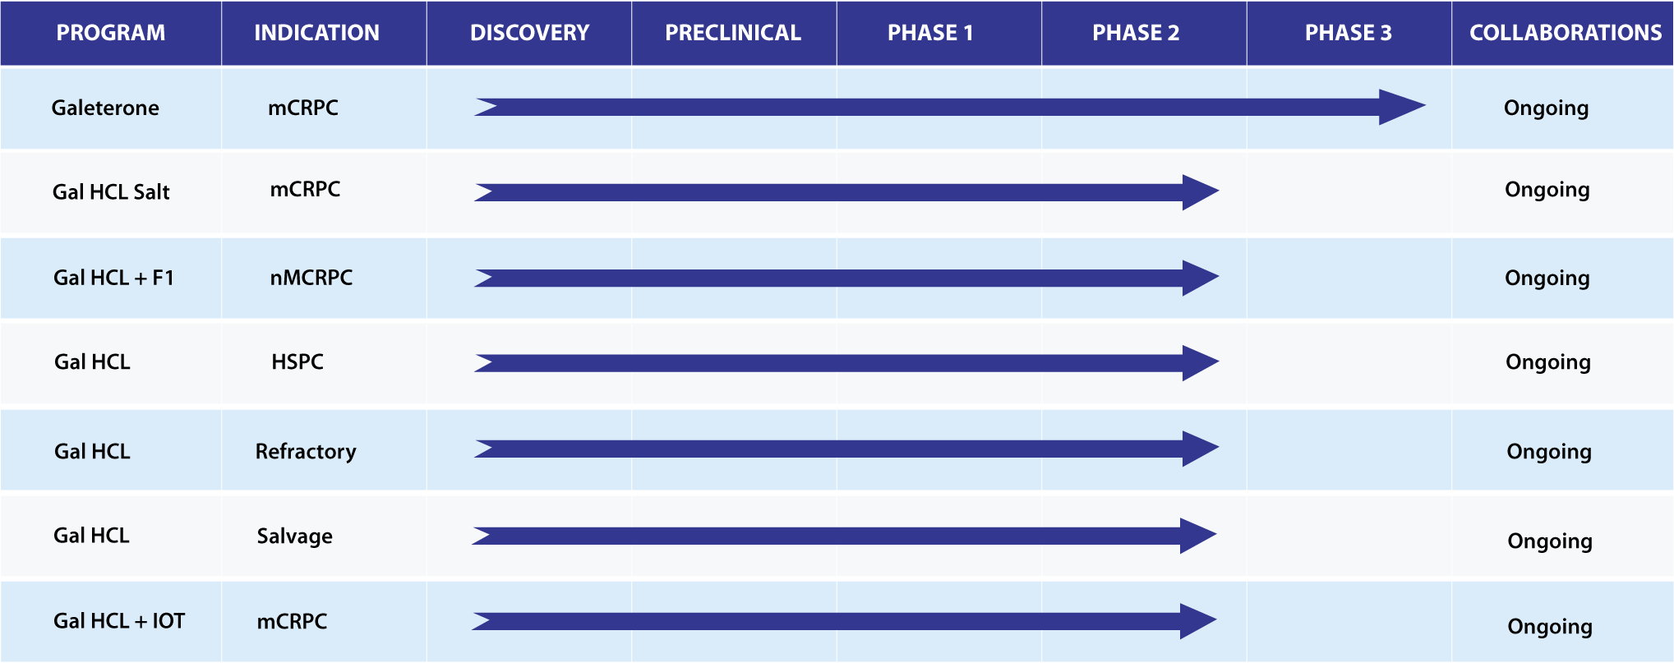Click the Ongoing status for Galeterone
Image resolution: width=1674 pixels, height=663 pixels.
click(x=1546, y=108)
